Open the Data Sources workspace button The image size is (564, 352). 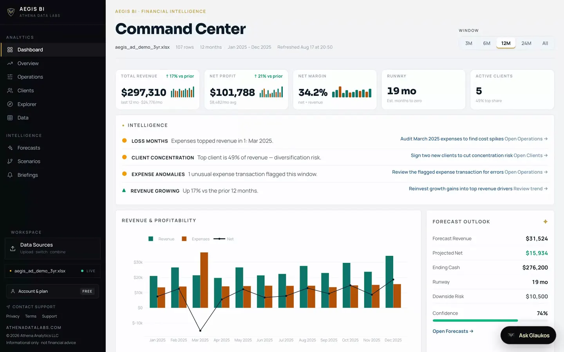[x=52, y=248]
